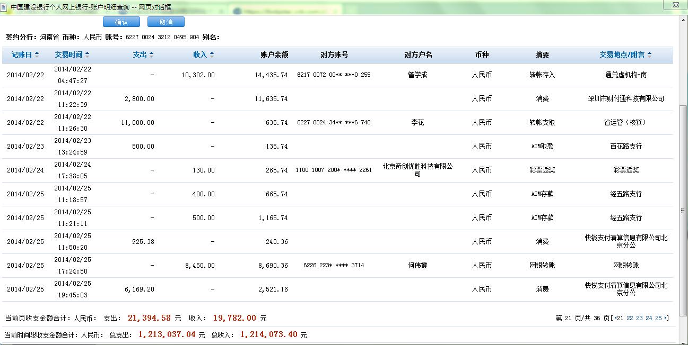Click the 交易地点/附言 header label
Image resolution: width=688 pixels, height=345 pixels.
tap(622, 55)
